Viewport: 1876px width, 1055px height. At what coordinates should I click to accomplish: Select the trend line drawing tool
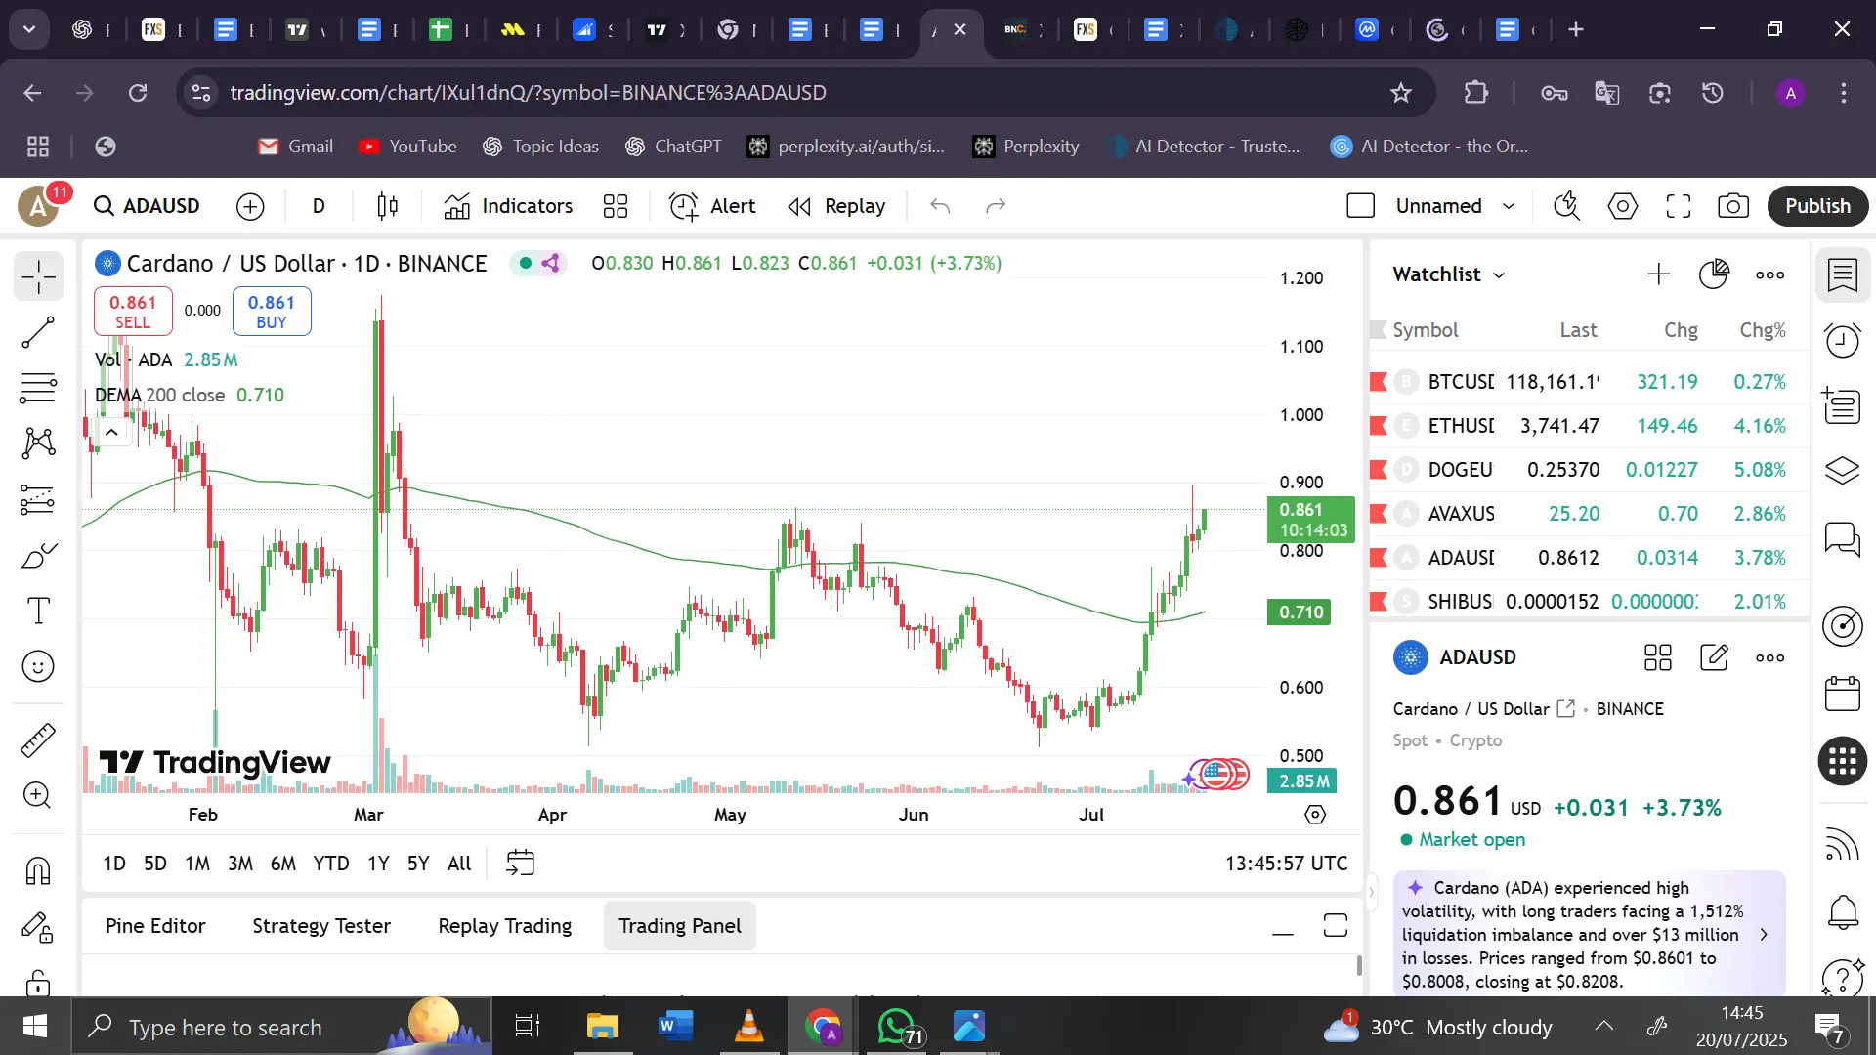(38, 333)
